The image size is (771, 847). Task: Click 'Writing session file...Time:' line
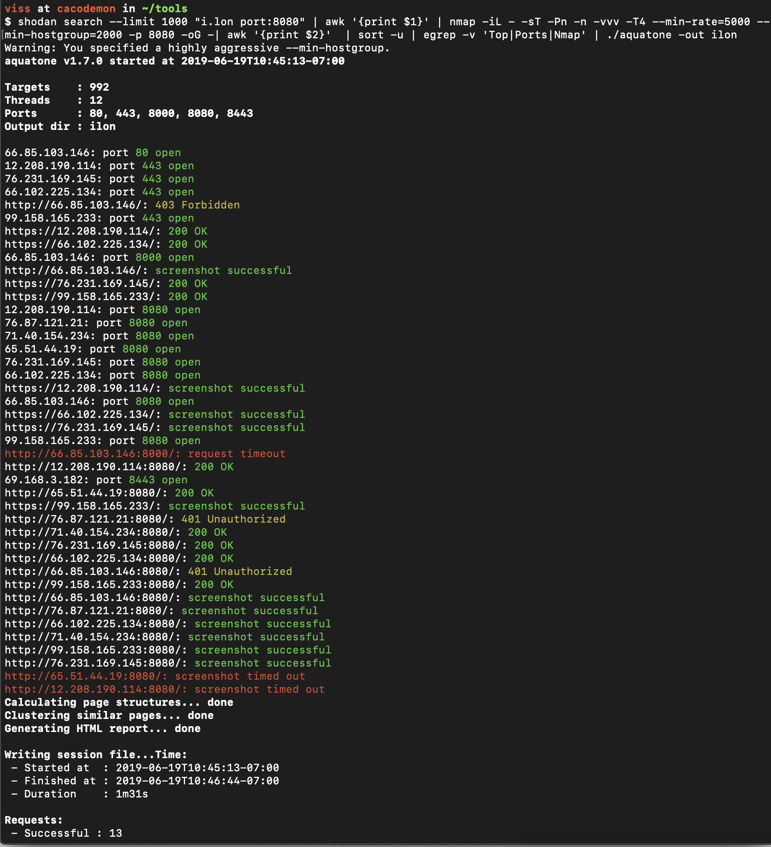click(96, 754)
